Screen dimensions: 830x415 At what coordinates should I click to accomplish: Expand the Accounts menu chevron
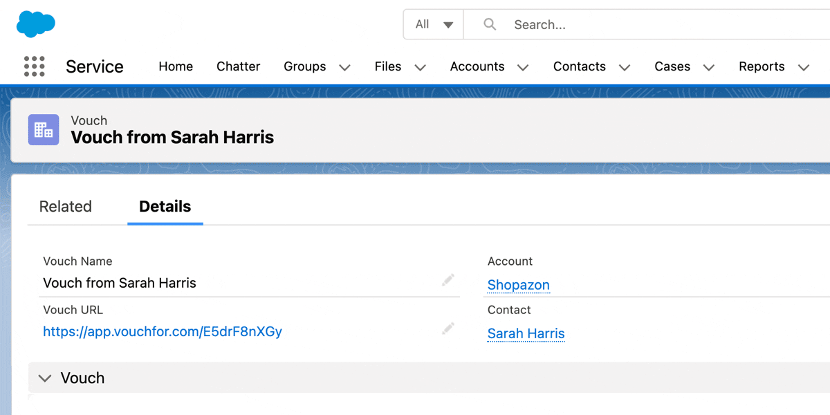(x=523, y=67)
